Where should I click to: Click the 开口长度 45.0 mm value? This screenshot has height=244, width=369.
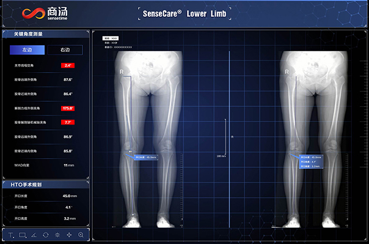point(70,196)
